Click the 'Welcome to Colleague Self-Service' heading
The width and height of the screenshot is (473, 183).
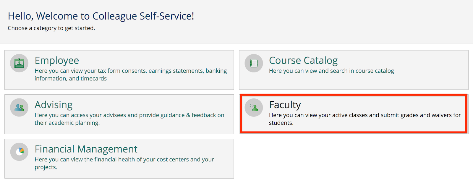tap(101, 16)
